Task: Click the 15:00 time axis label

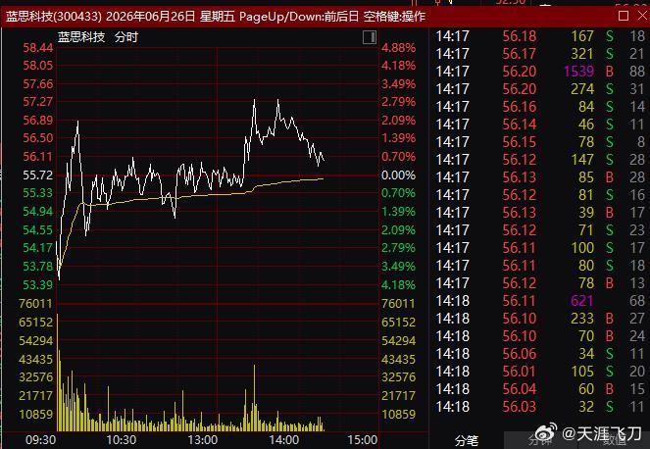Action: (x=362, y=440)
